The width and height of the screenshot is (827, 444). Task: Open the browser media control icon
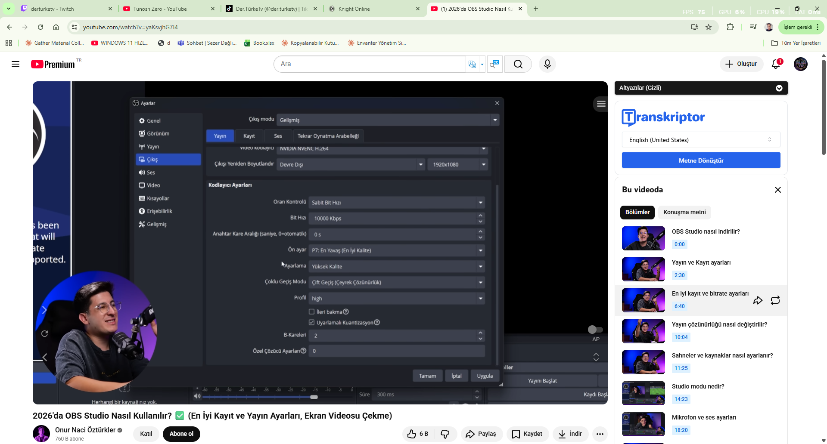pyautogui.click(x=753, y=27)
